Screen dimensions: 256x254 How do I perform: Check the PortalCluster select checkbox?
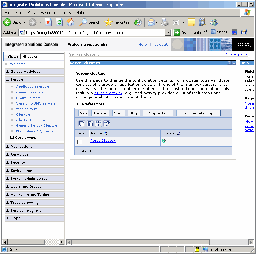pos(79,142)
